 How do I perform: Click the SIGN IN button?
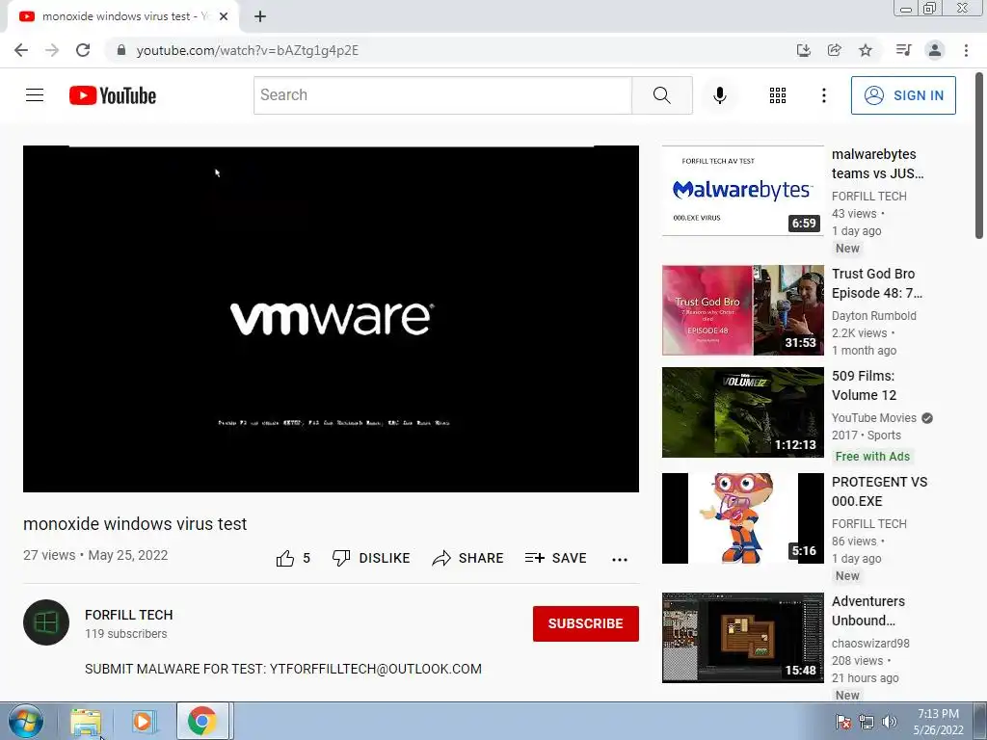[x=903, y=95]
